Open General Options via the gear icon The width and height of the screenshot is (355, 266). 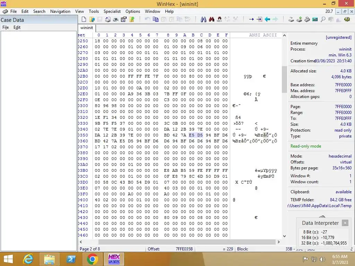coord(347,19)
